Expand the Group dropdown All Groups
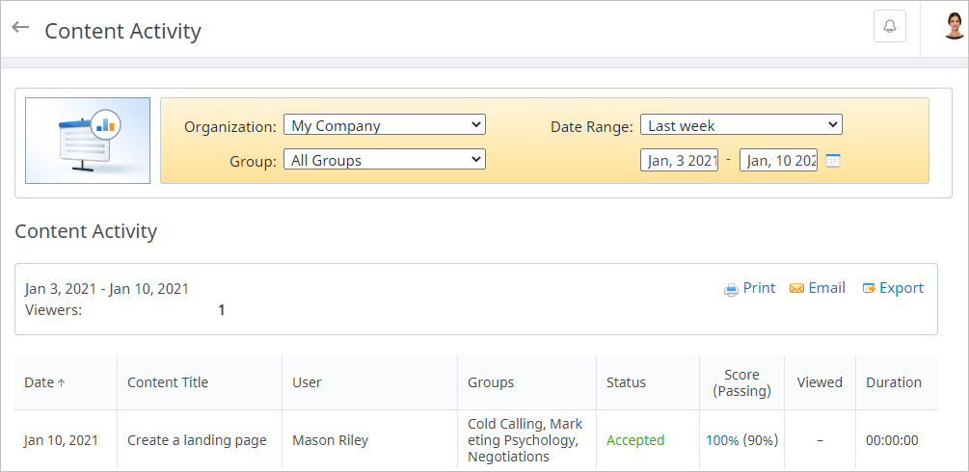Image resolution: width=969 pixels, height=472 pixels. click(x=385, y=159)
